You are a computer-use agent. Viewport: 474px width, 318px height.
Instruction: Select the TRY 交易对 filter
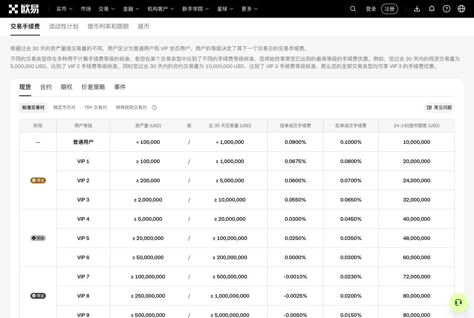96,108
